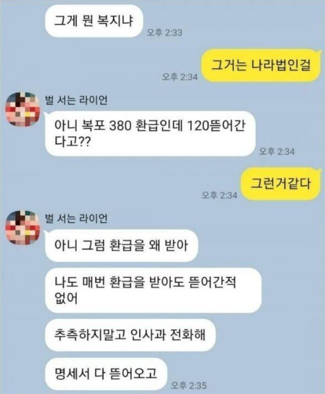Open the profile avatar above 아니 그럼 환급을 왜 받아
Image resolution: width=325 pixels, height=394 pixels.
23,228
